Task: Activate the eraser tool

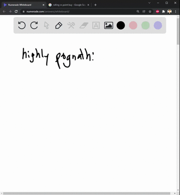Action: coord(84,25)
